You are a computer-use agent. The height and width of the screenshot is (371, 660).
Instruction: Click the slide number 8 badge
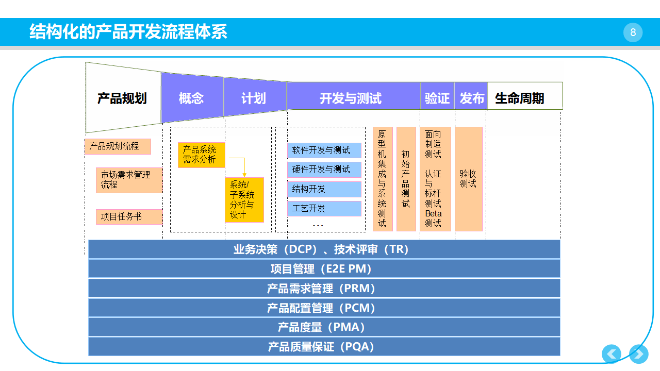pos(633,33)
